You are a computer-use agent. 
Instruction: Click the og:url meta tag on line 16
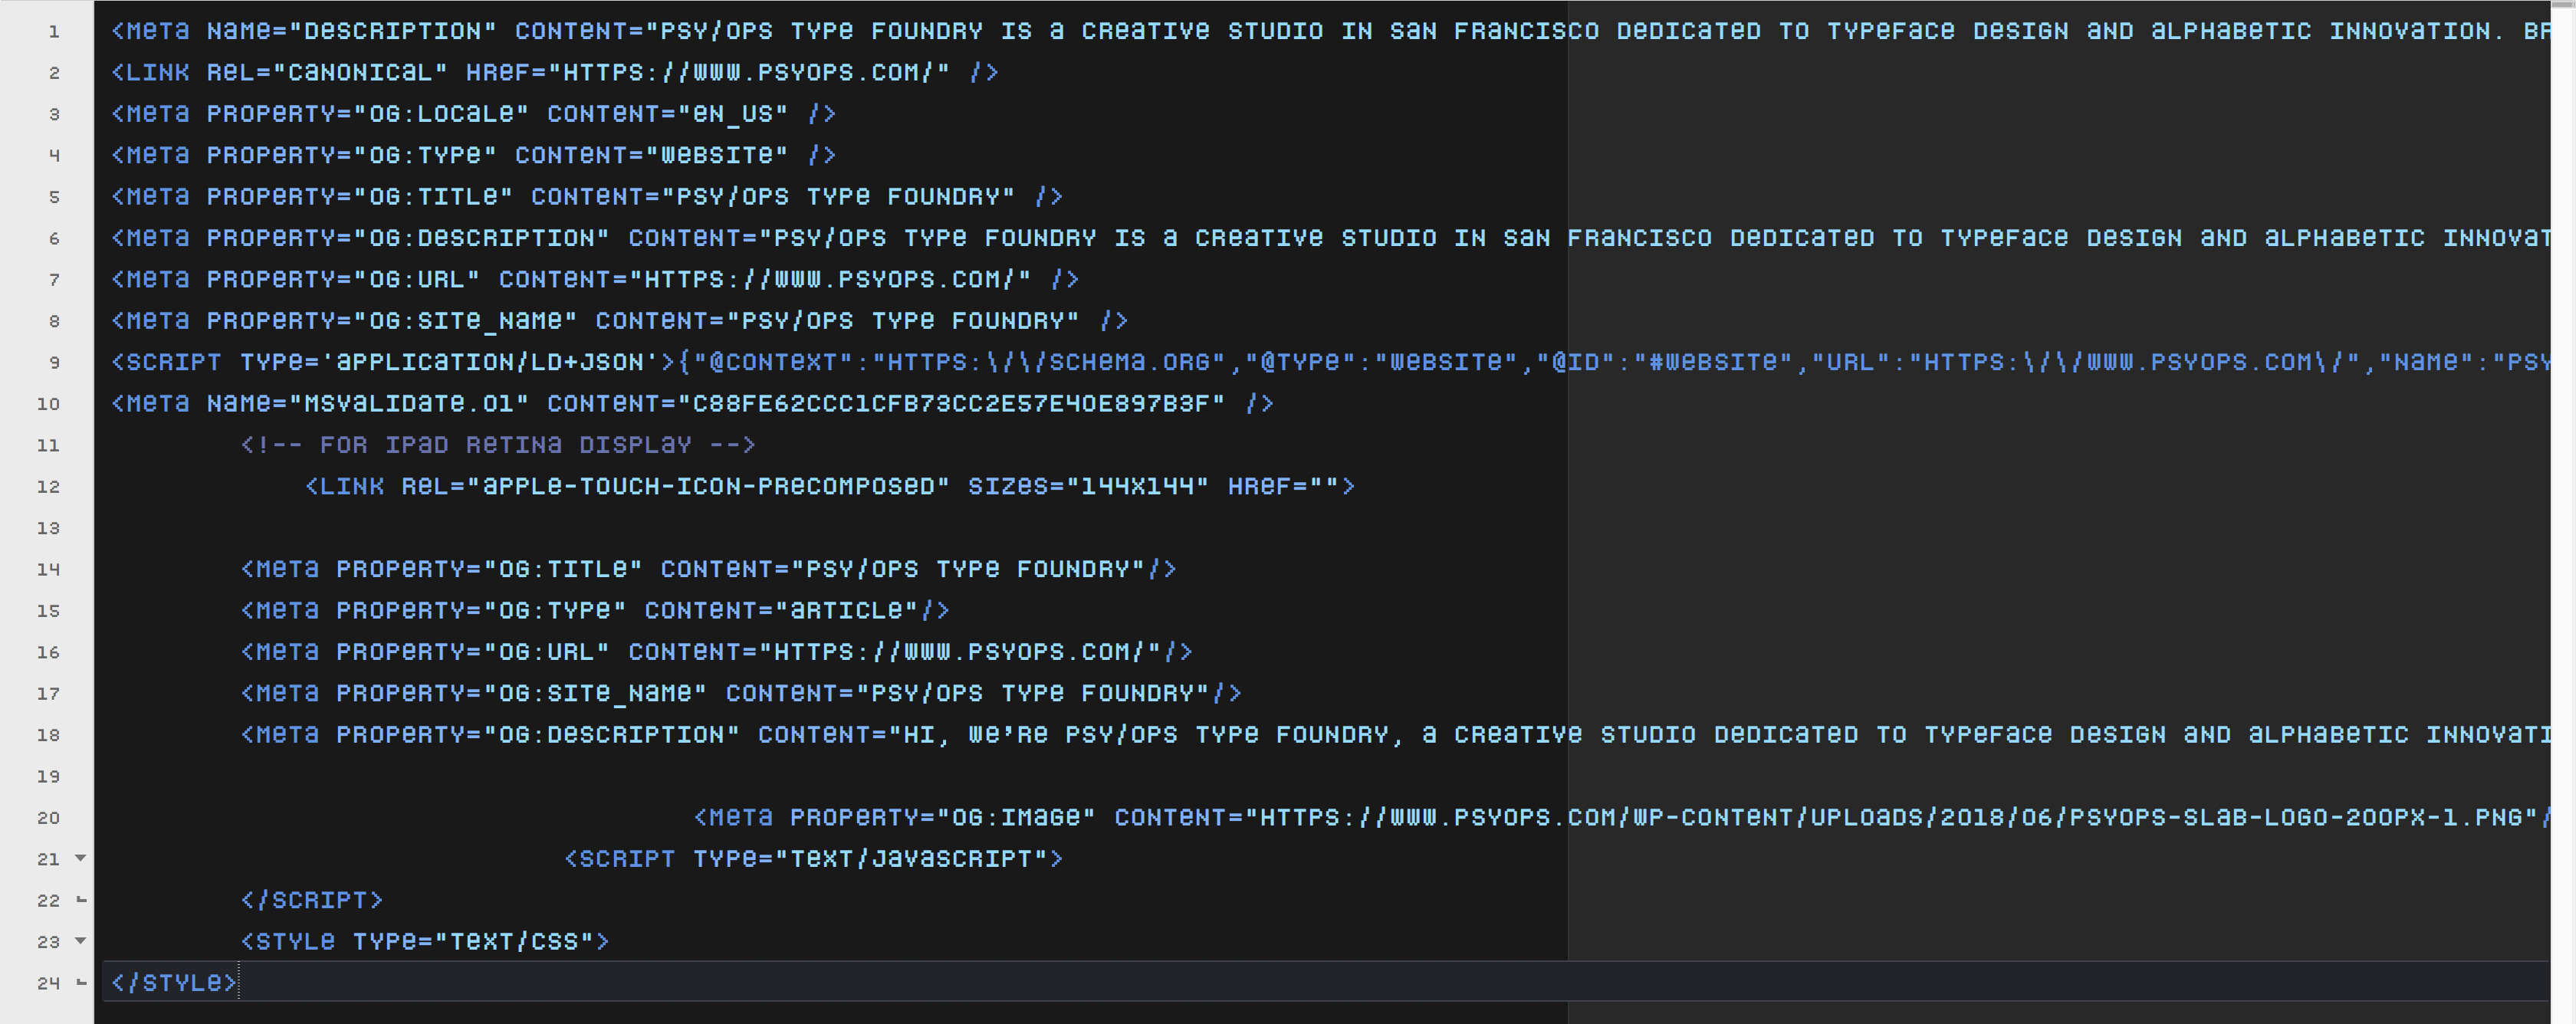click(717, 652)
